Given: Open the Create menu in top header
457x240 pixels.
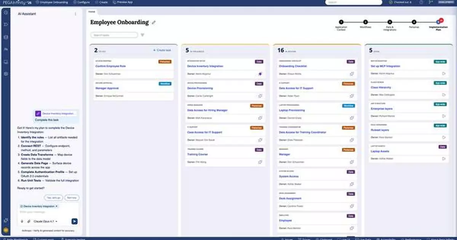Looking at the screenshot, I should click(101, 2).
